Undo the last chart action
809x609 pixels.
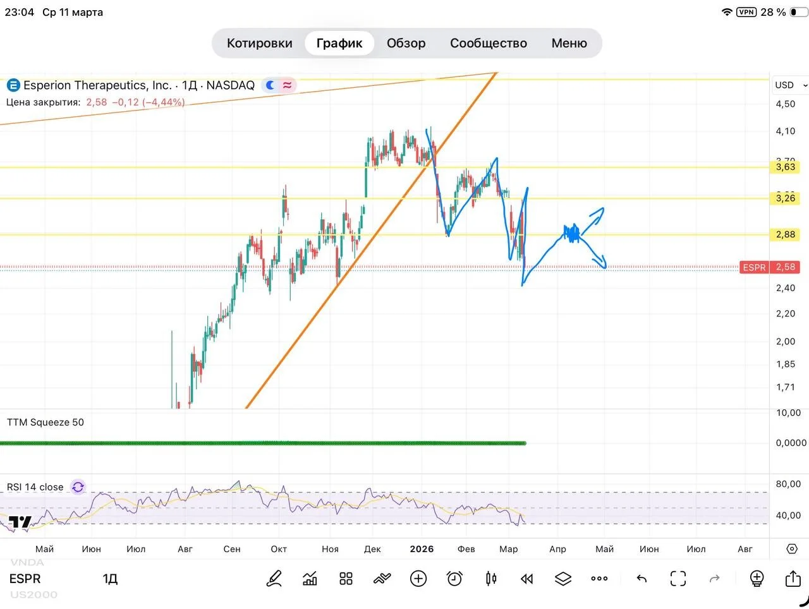click(x=642, y=578)
